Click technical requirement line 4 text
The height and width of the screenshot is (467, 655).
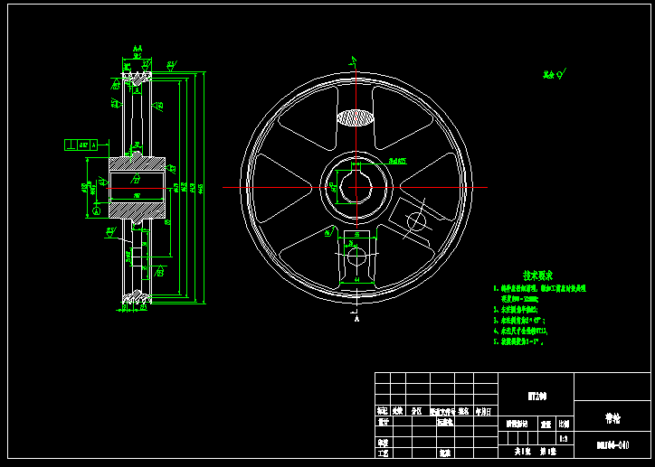[x=520, y=332]
